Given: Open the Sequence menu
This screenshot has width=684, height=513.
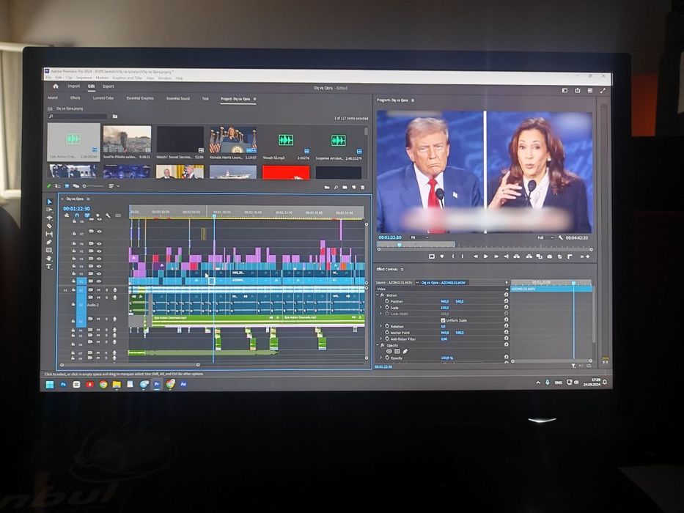Looking at the screenshot, I should pos(84,78).
